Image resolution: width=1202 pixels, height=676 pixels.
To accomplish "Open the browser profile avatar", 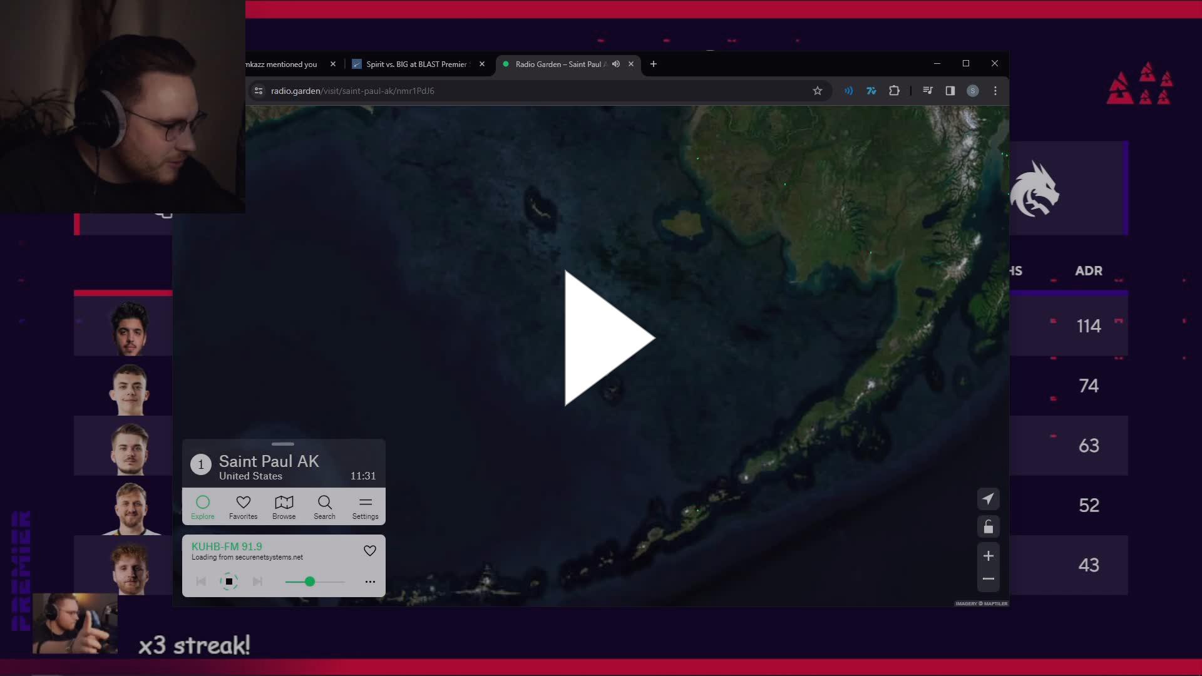I will pyautogui.click(x=972, y=91).
